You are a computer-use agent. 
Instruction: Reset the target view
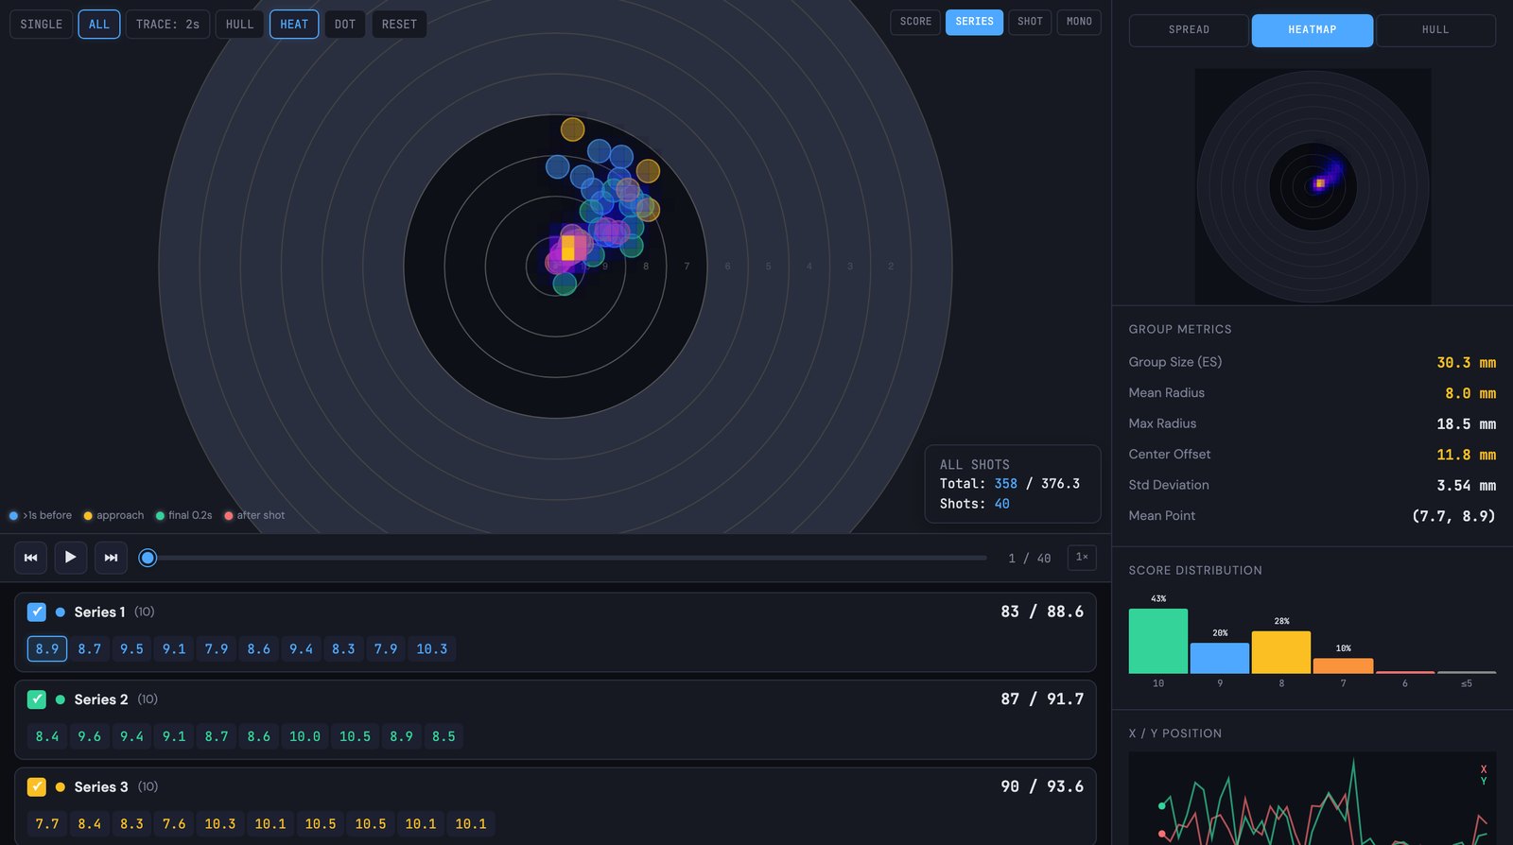click(399, 25)
